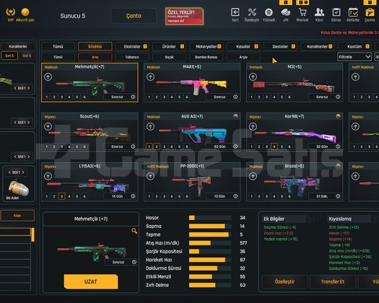Click the next Stil arrow above the grenade
Image resolution: width=379 pixels, height=303 pixels.
[23, 172]
